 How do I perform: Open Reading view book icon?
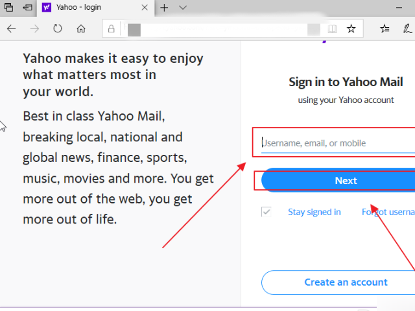(332, 29)
